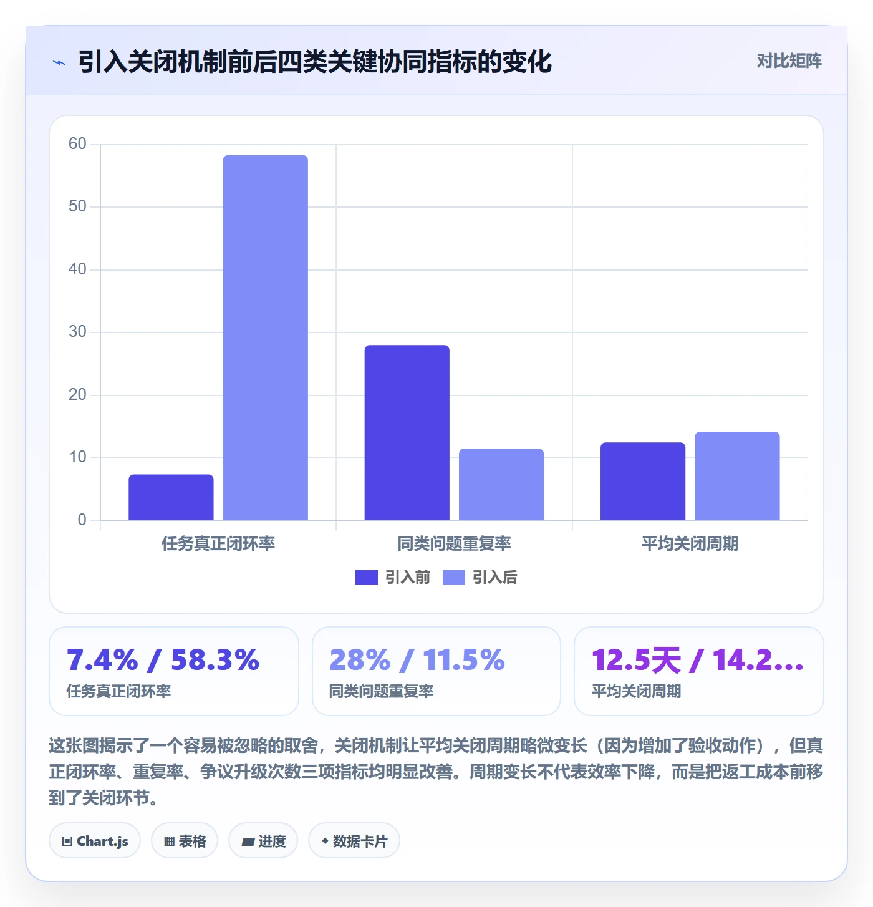Click the 引入前 bar for 平均关闭周期

643,481
